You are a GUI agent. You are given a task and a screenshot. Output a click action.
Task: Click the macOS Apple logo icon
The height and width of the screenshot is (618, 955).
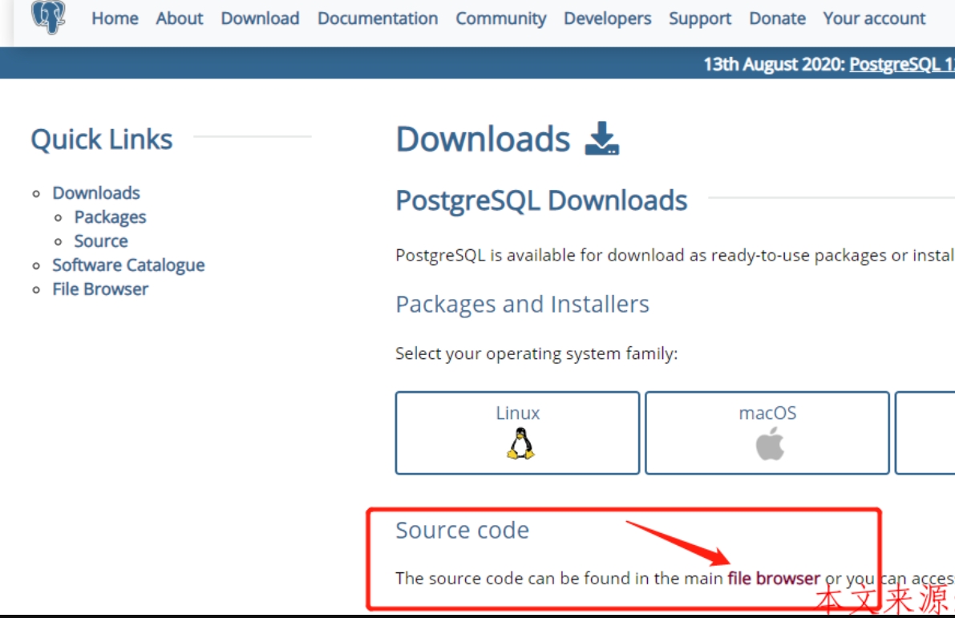pos(770,443)
